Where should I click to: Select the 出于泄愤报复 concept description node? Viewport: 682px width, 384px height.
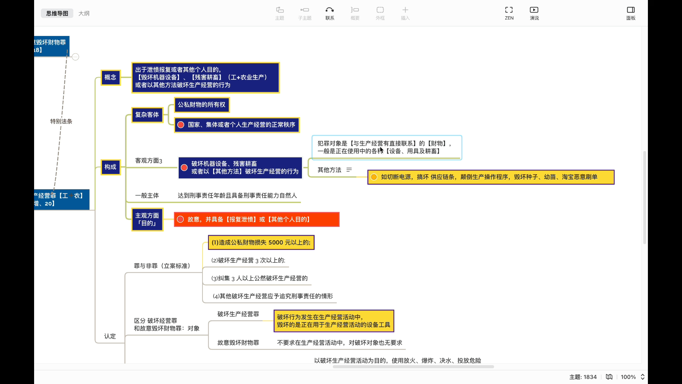click(205, 78)
